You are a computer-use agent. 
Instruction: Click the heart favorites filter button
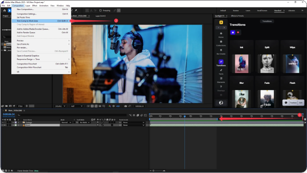coord(238,32)
